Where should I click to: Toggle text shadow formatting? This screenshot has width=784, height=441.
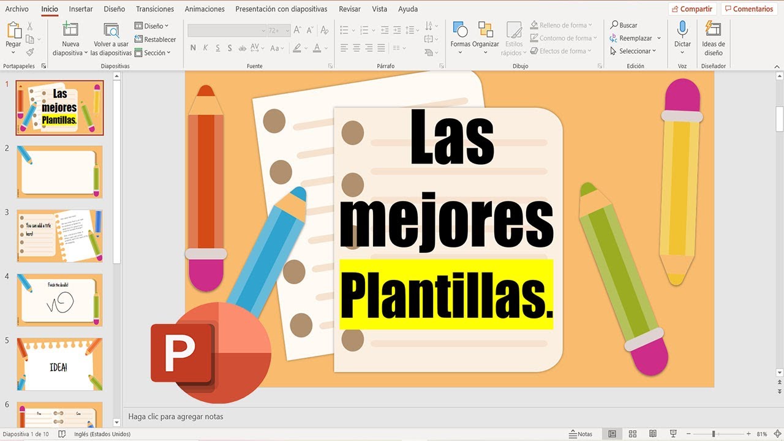point(230,48)
